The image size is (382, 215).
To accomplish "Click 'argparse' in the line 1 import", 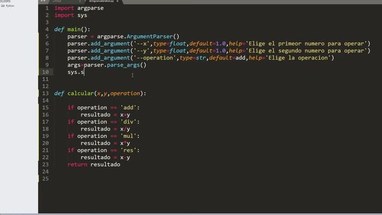I will point(90,8).
